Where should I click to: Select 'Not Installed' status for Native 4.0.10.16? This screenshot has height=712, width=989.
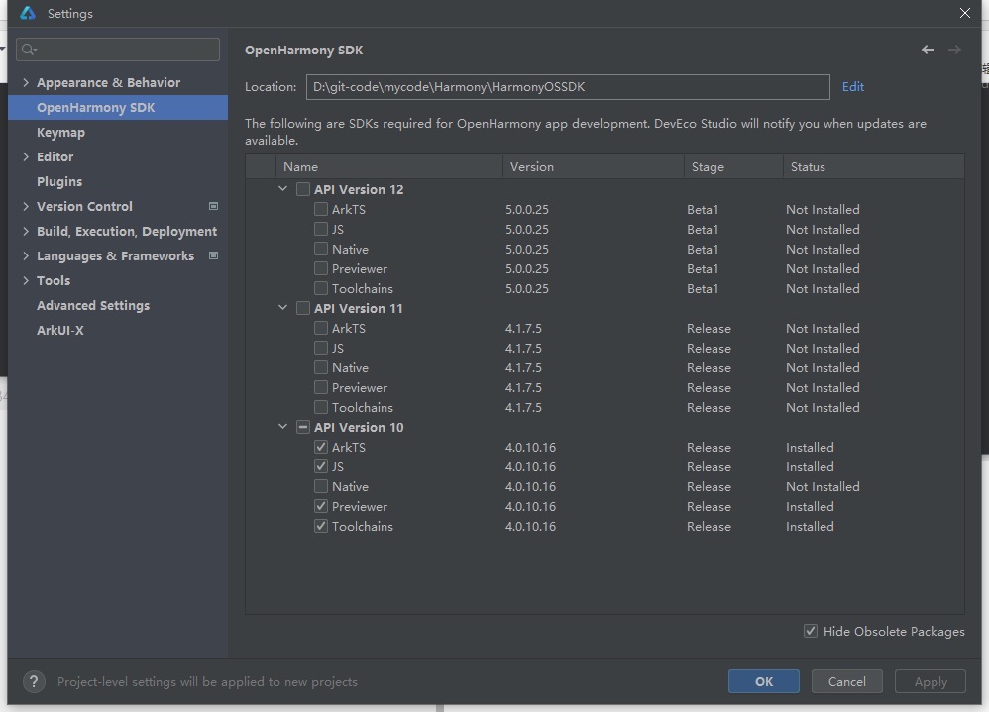pyautogui.click(x=823, y=486)
